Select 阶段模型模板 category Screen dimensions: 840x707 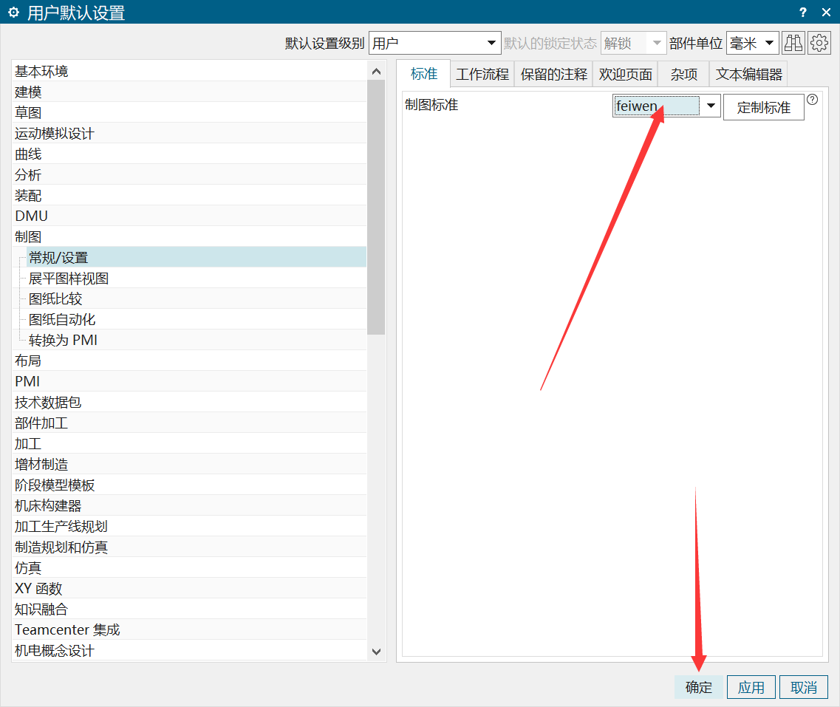tap(190, 485)
